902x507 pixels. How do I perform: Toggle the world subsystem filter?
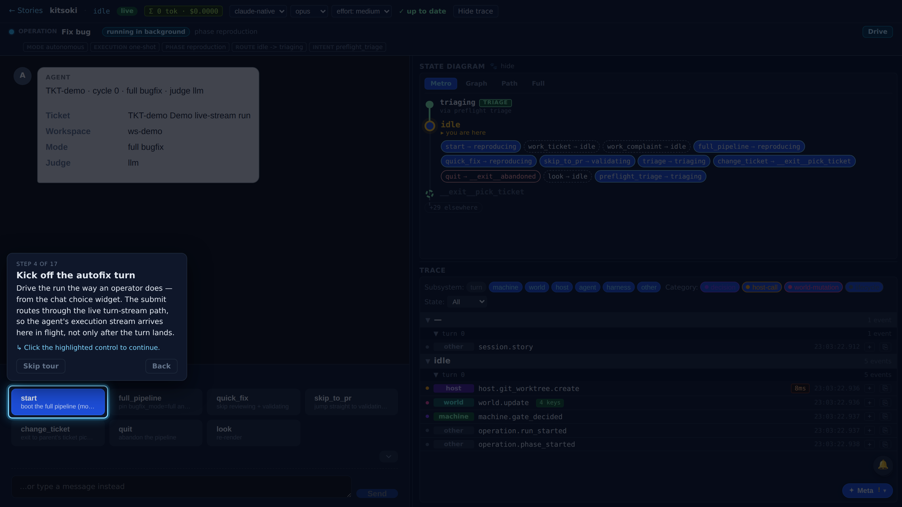coord(537,287)
